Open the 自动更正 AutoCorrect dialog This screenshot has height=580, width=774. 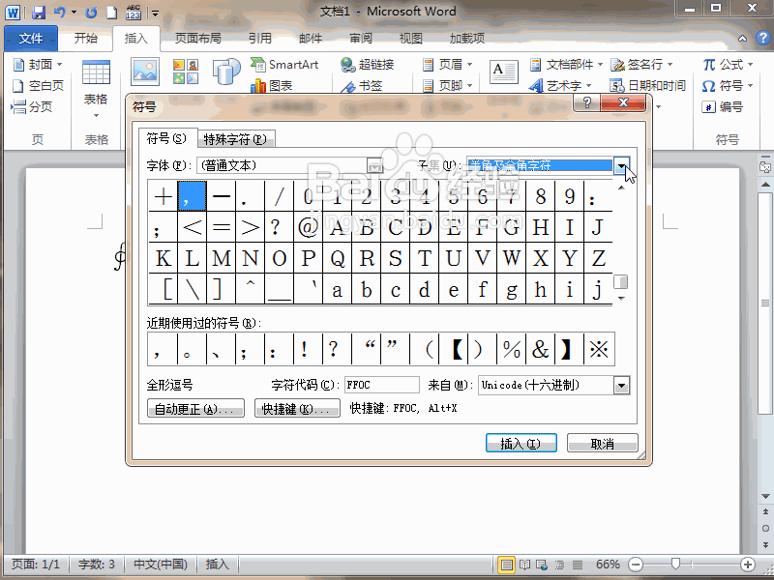pos(195,409)
